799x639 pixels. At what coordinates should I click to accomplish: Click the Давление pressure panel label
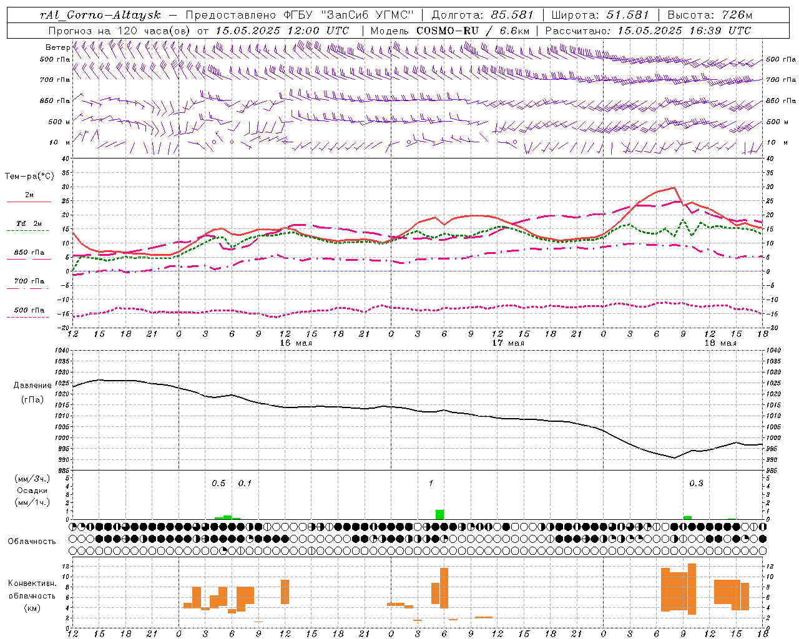32,386
